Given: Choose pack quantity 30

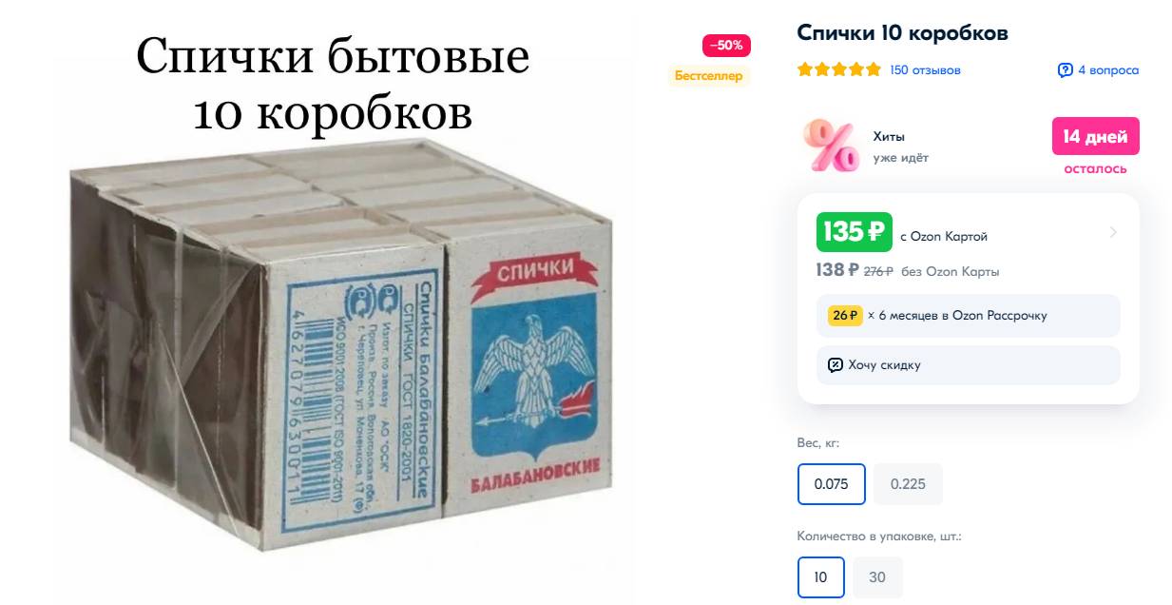Looking at the screenshot, I should point(877,576).
